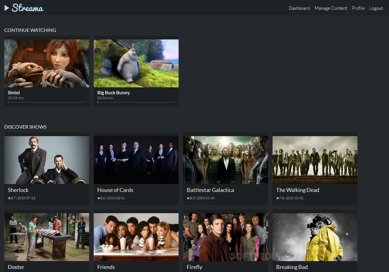This screenshot has width=389, height=272.
Task: Go to the Profile page
Action: [358, 8]
